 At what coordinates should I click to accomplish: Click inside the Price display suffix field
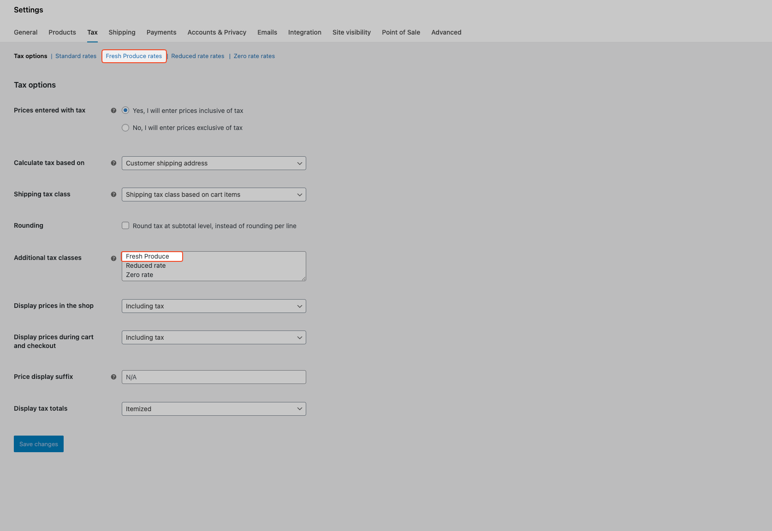pyautogui.click(x=214, y=377)
